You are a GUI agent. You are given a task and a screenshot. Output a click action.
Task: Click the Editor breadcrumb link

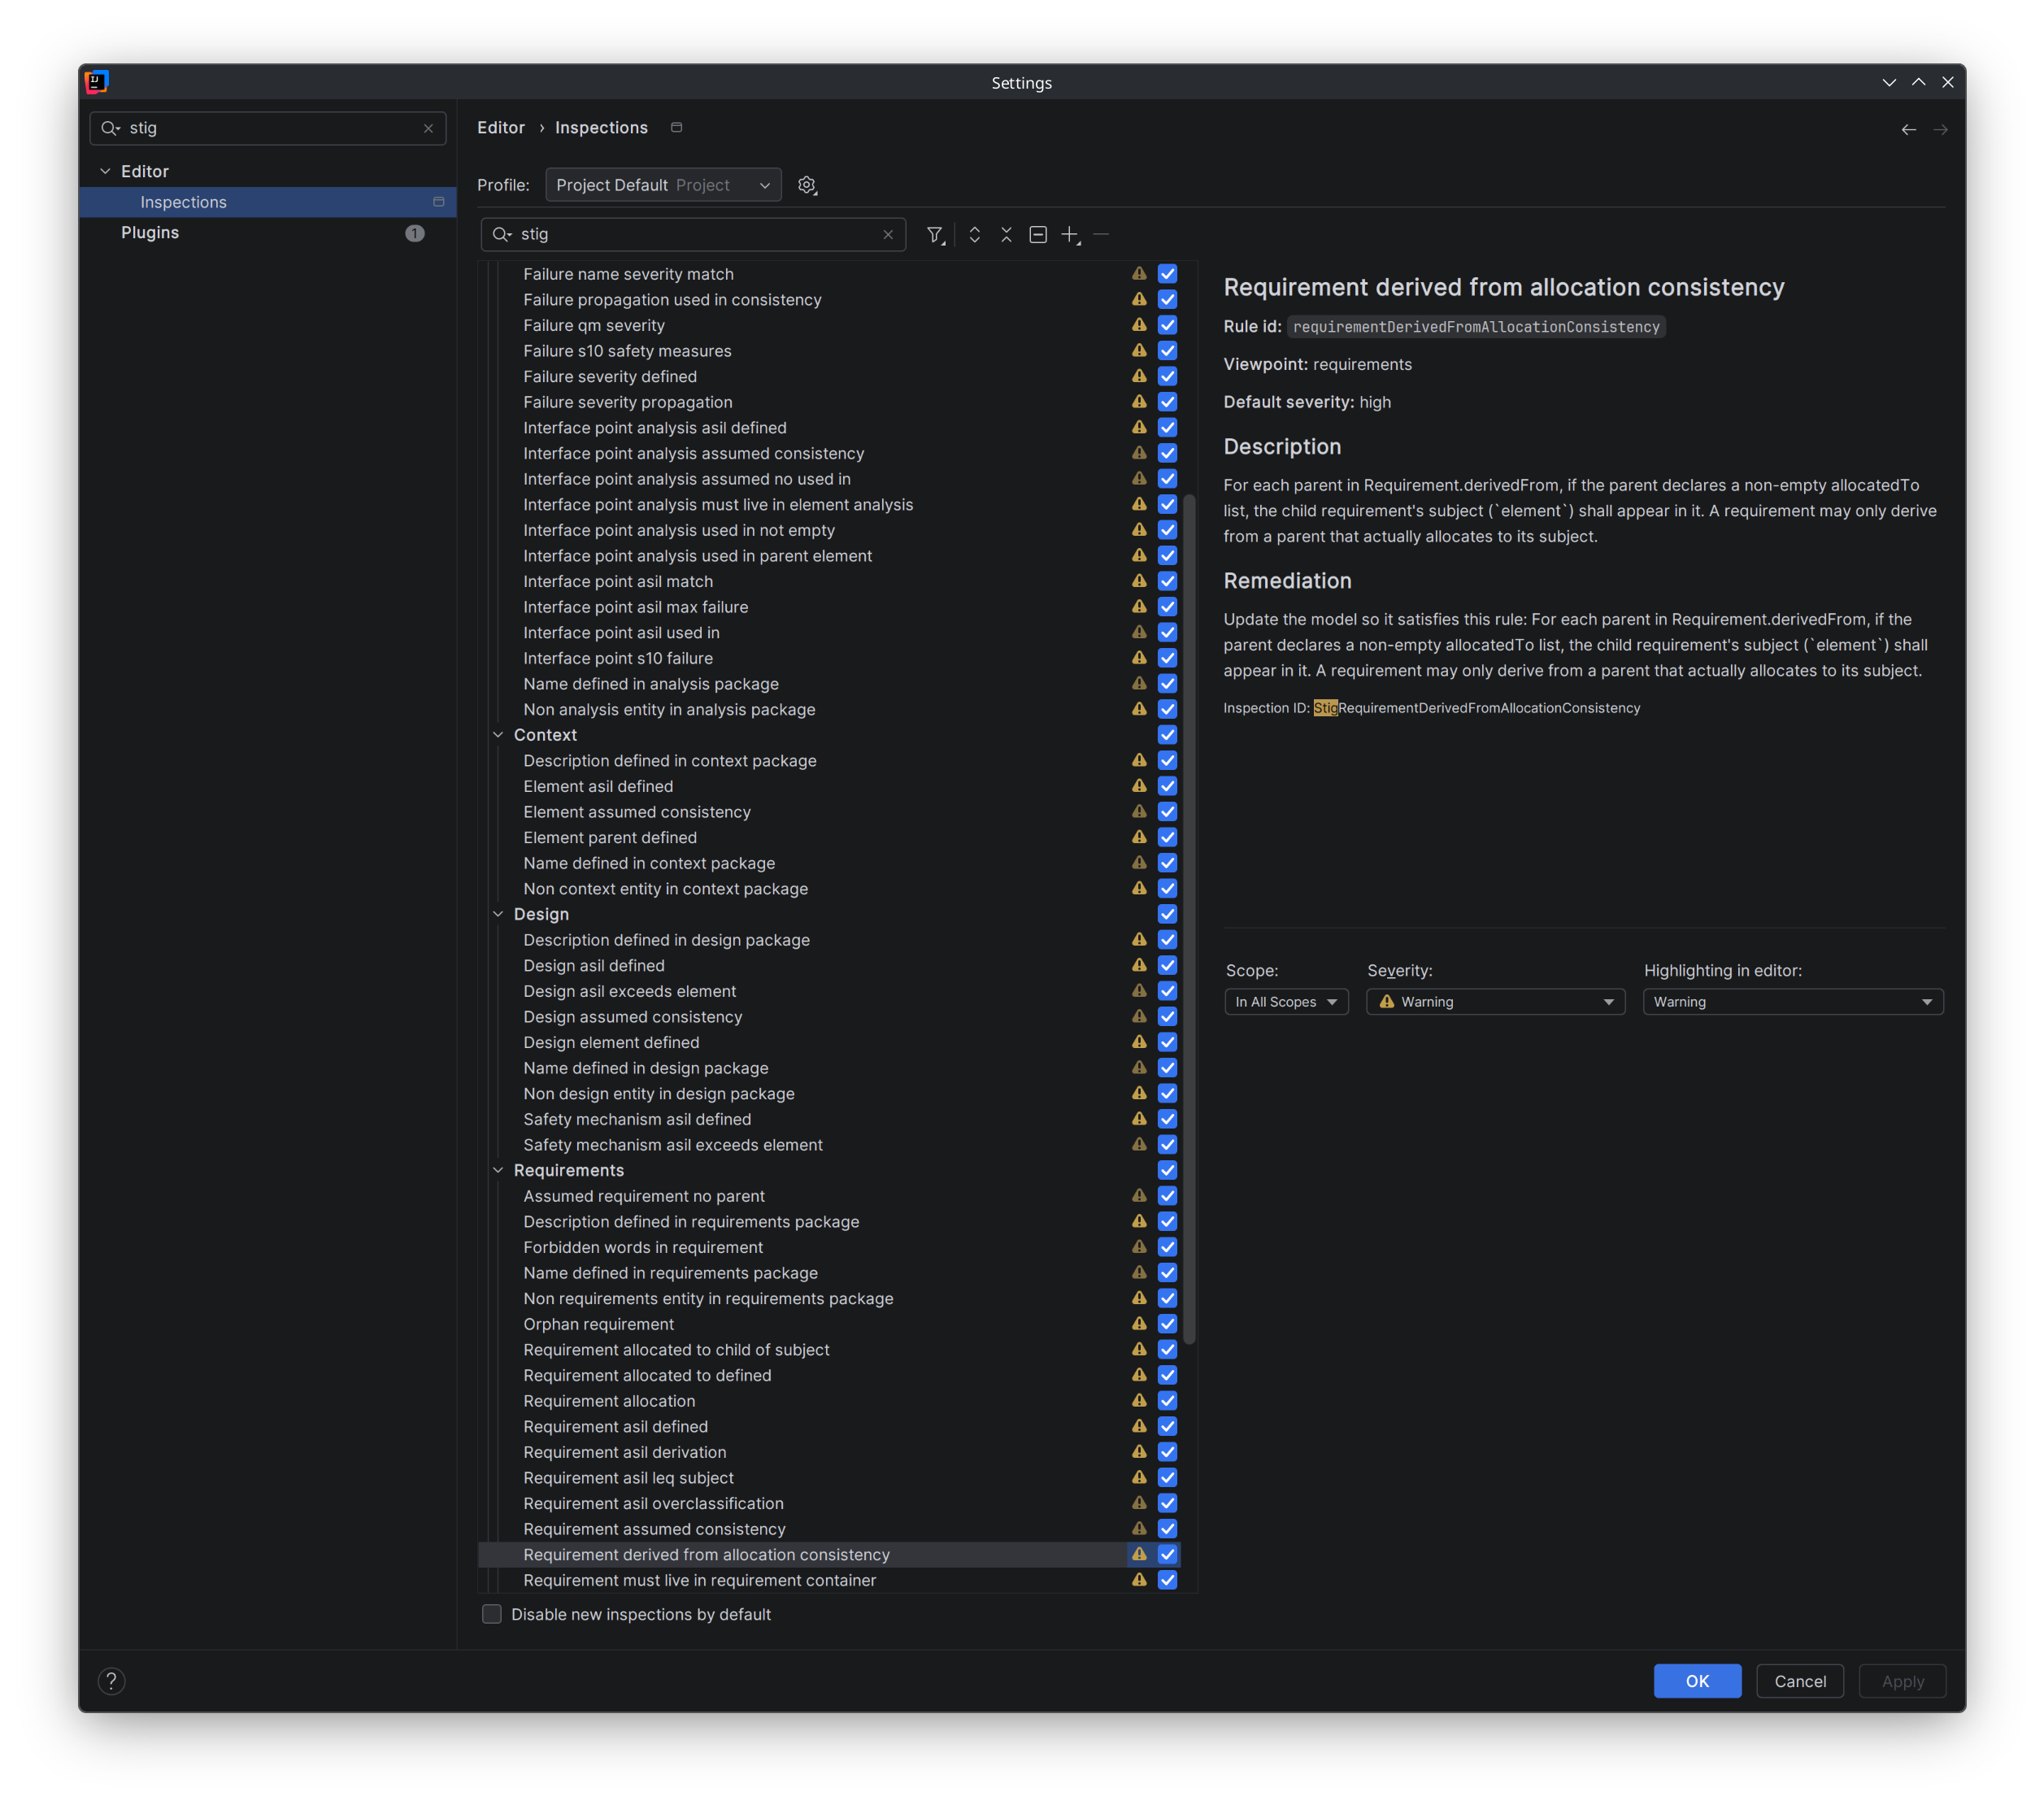pyautogui.click(x=501, y=128)
